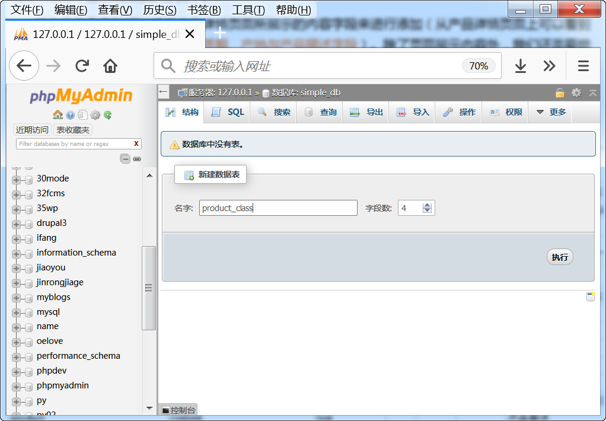606x421 pixels.
Task: Open the 书签(B) menu
Action: (x=204, y=9)
